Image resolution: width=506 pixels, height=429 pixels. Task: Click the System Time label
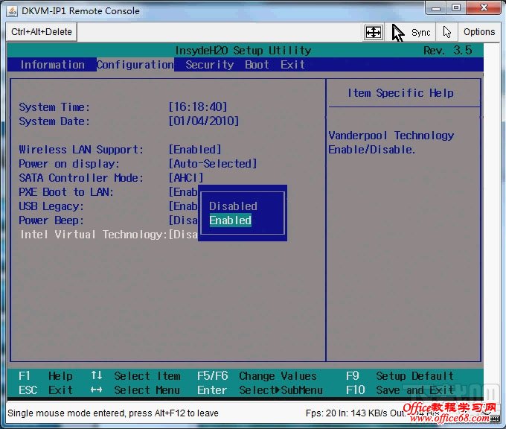(x=54, y=107)
